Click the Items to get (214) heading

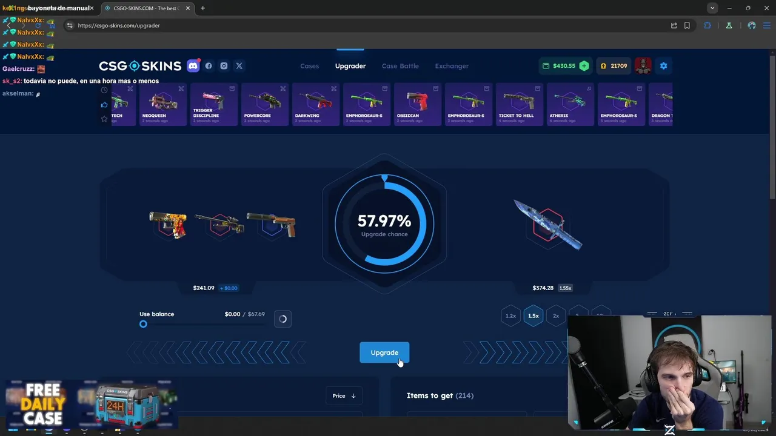pos(440,395)
